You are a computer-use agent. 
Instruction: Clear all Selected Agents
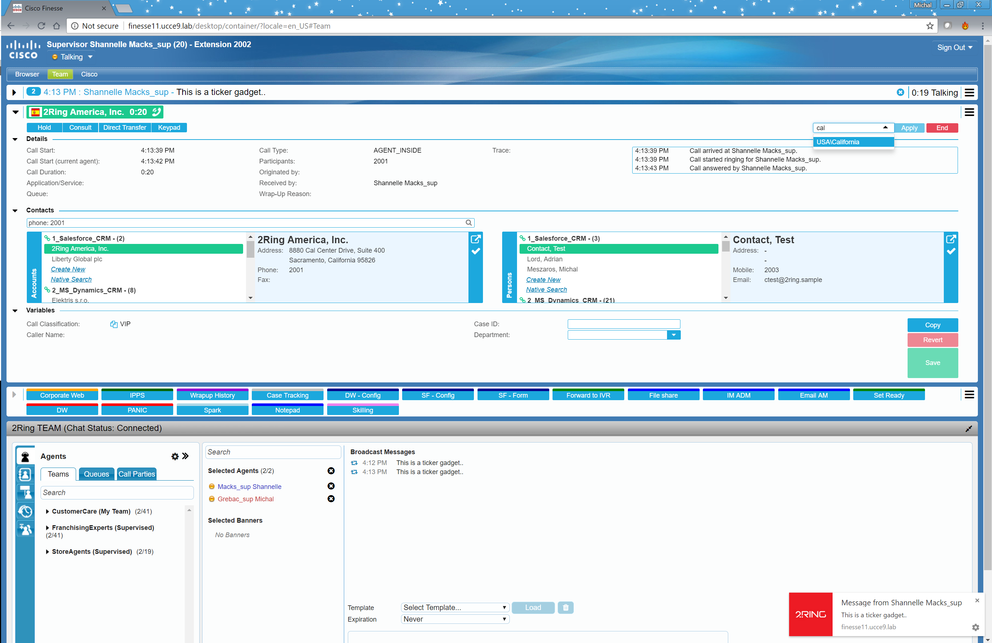tap(332, 471)
